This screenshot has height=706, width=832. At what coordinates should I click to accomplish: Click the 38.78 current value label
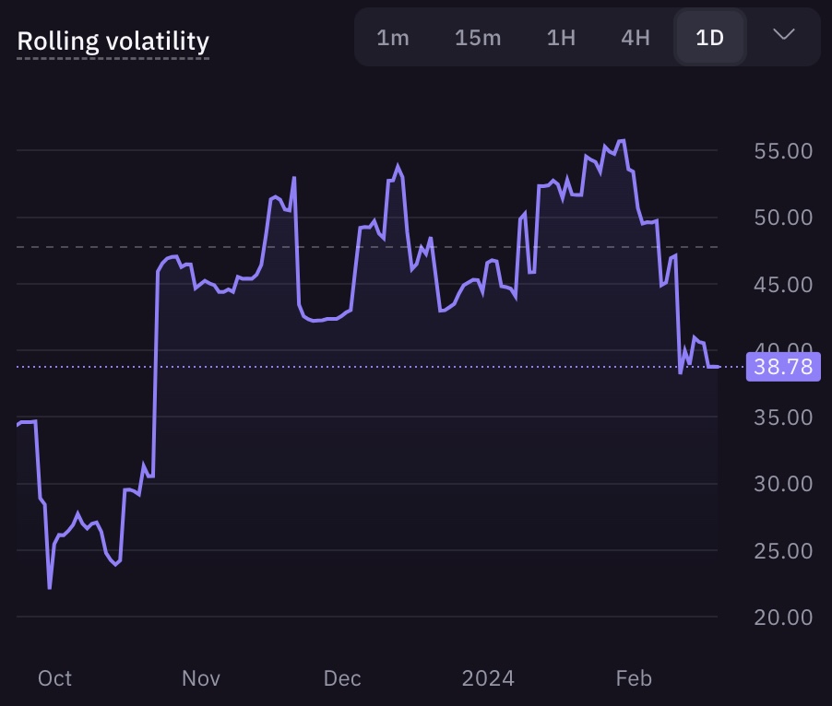pos(783,367)
